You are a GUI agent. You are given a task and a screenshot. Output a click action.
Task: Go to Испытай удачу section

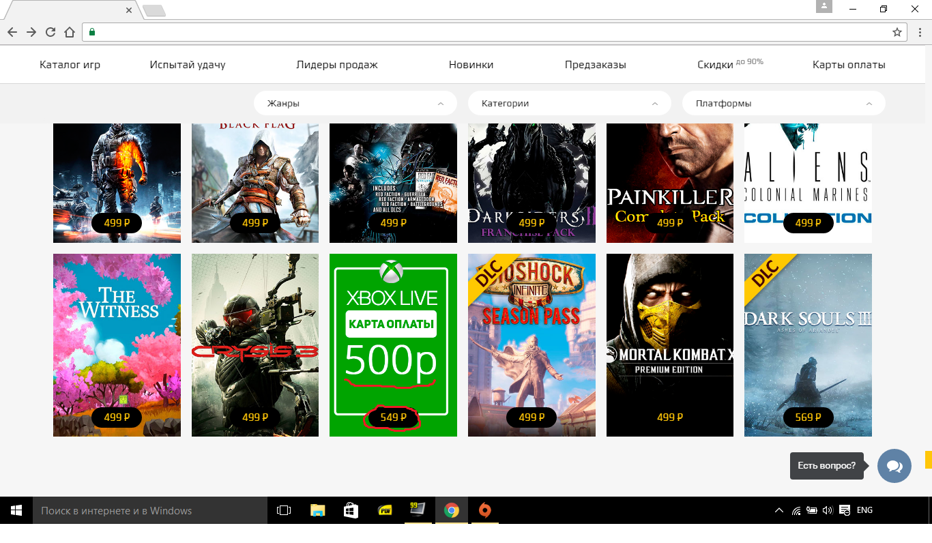tap(188, 65)
